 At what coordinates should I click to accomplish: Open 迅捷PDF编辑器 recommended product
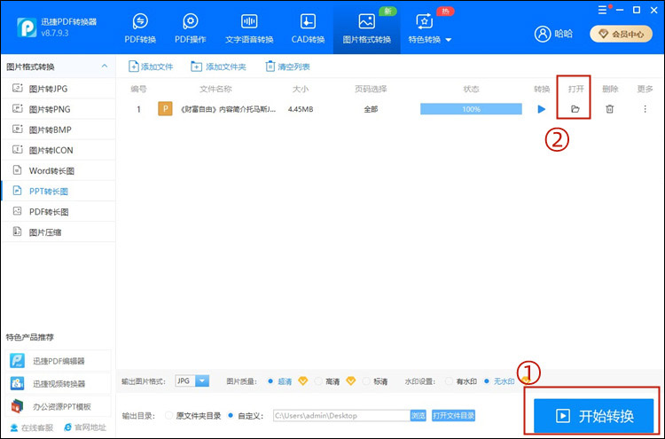tap(59, 361)
